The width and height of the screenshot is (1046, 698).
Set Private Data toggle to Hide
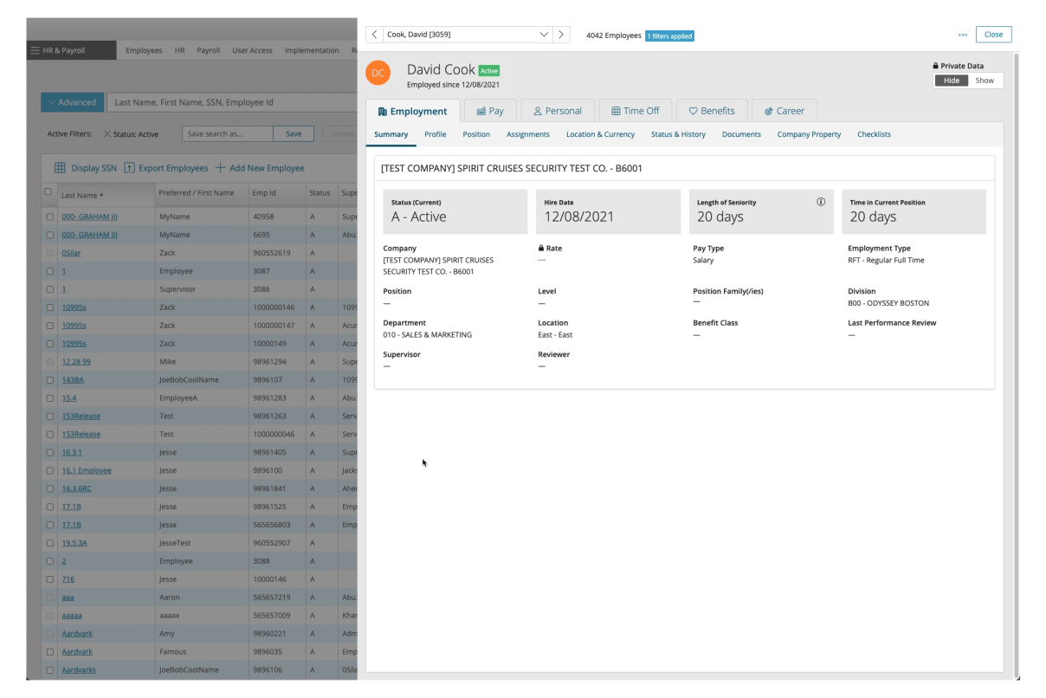click(951, 81)
